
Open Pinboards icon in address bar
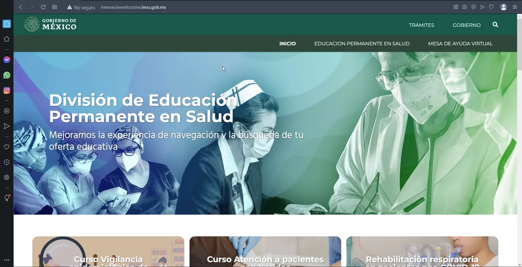(x=456, y=7)
